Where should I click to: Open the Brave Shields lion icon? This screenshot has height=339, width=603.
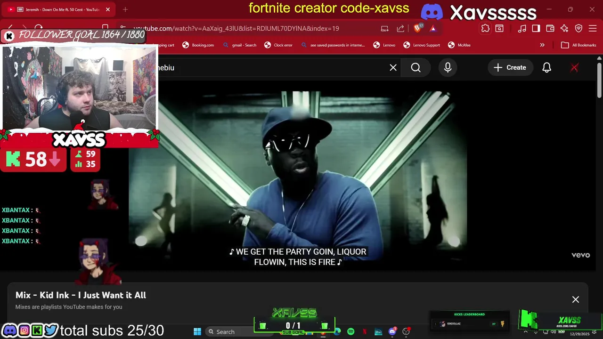click(418, 28)
